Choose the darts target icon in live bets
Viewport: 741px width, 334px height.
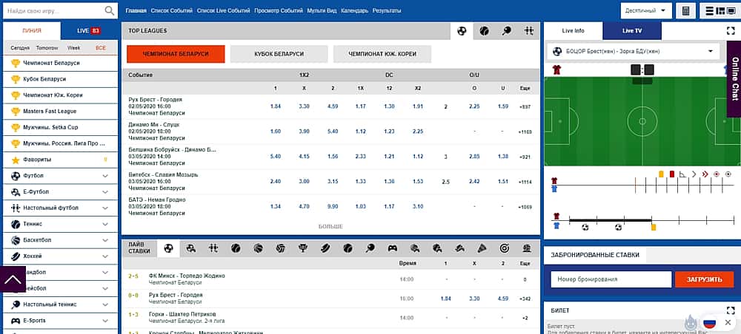tap(505, 248)
